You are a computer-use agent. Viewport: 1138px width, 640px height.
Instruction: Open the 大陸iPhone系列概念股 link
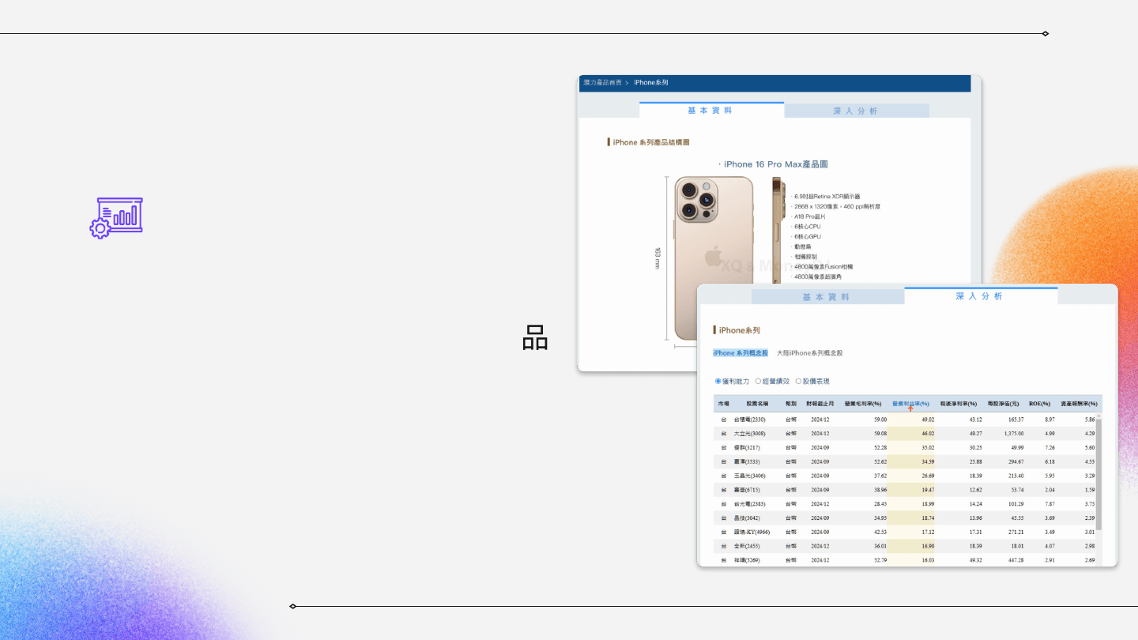(x=809, y=353)
